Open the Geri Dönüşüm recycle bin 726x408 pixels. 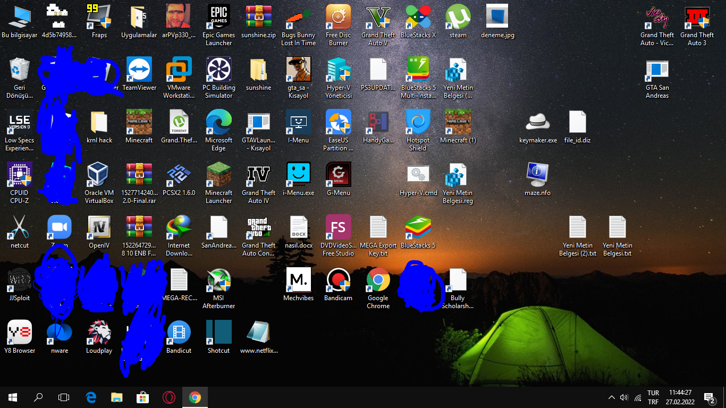(20, 78)
